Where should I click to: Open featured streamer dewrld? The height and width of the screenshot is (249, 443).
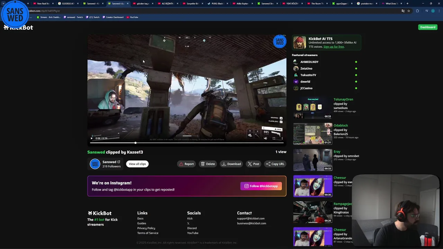305,82
